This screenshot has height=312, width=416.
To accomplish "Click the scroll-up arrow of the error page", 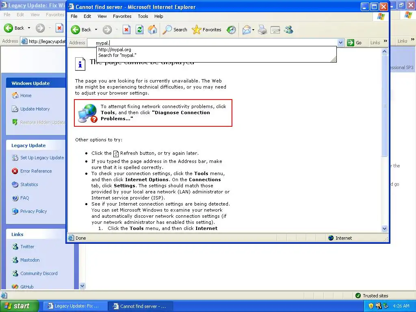I will tap(384, 52).
